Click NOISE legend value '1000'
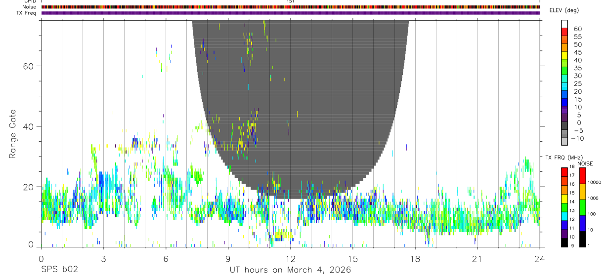This screenshot has height=280, width=607. pyautogui.click(x=594, y=198)
